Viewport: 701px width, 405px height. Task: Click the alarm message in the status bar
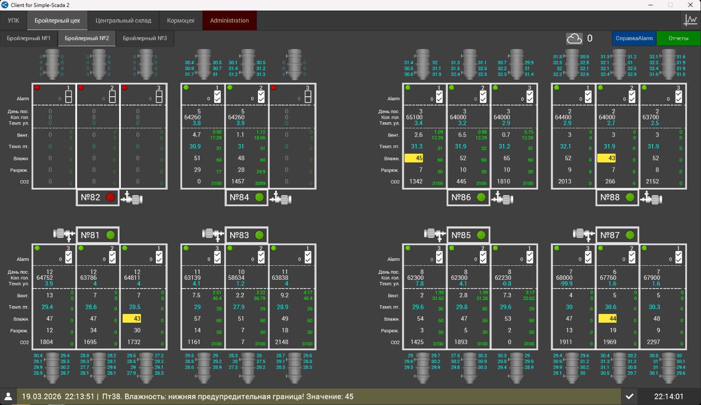click(x=228, y=396)
